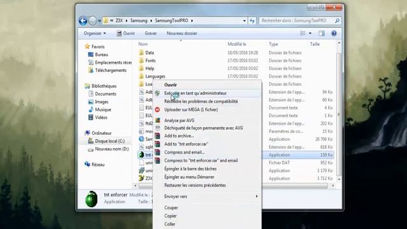Open help with the question mark icon

[x=334, y=33]
